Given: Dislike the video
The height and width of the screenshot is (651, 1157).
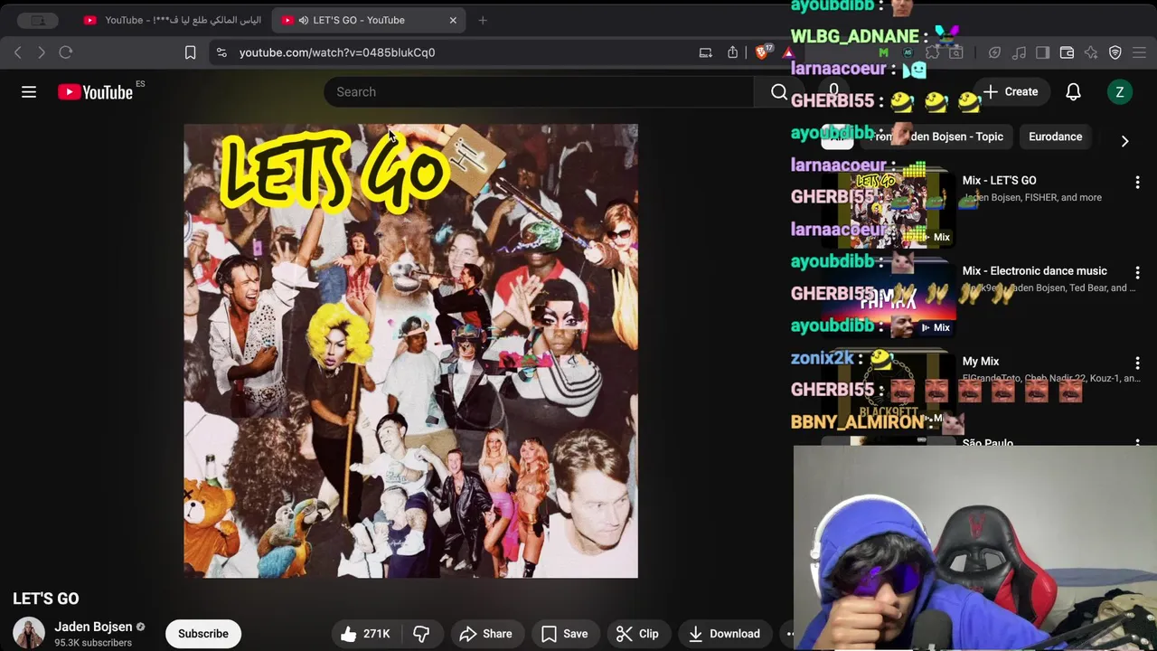Looking at the screenshot, I should click(x=421, y=634).
